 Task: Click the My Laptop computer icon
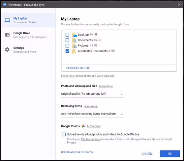click(7, 20)
